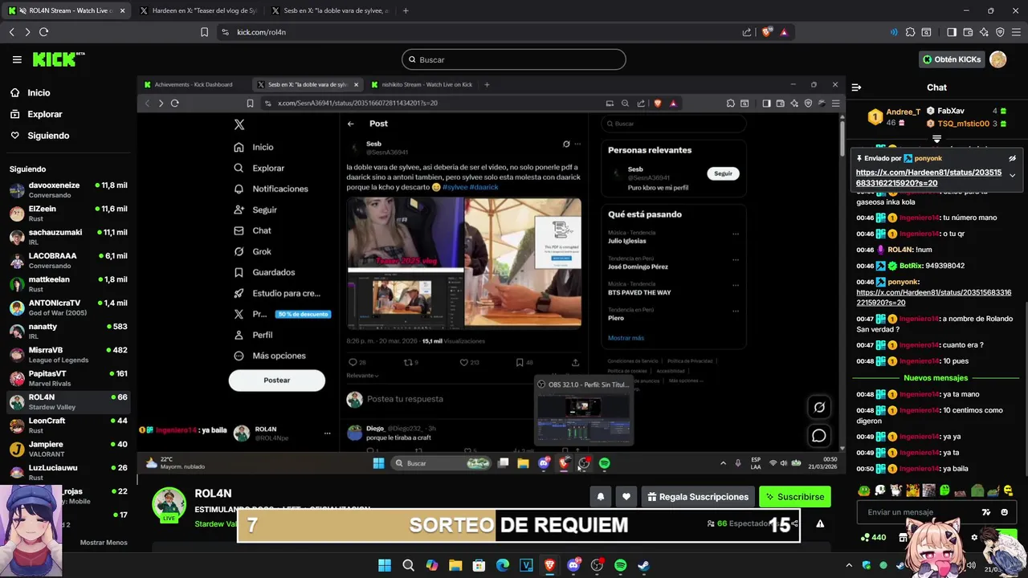The height and width of the screenshot is (578, 1028).
Task: Collapse the list with Mostrar Menos
Action: click(x=104, y=543)
